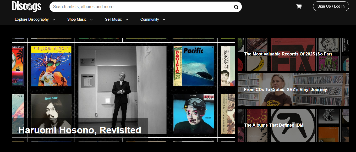Open the shopping cart icon
356x152 pixels.
pos(299,7)
